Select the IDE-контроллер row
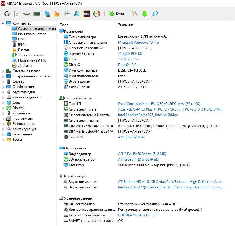The image size is (235, 226). (142, 204)
